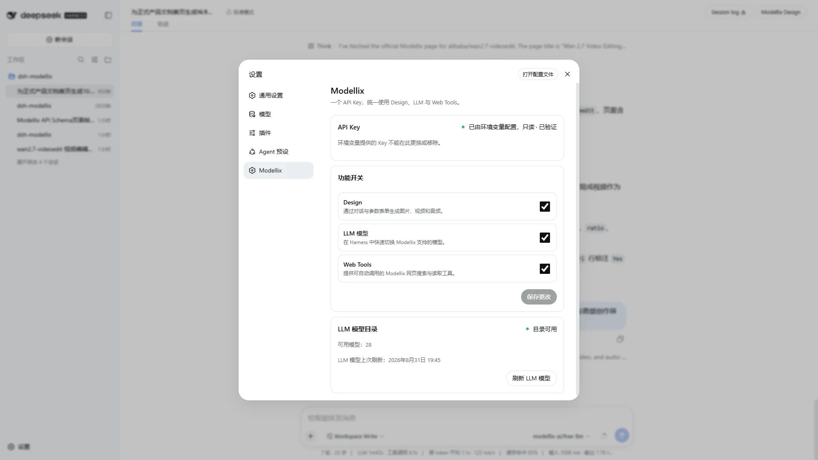Screen dimensions: 818x460
Task: Click the 可用模型:28 text
Action: pyautogui.click(x=354, y=345)
